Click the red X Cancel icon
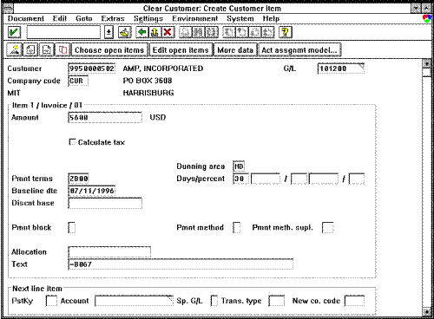 [168, 32]
